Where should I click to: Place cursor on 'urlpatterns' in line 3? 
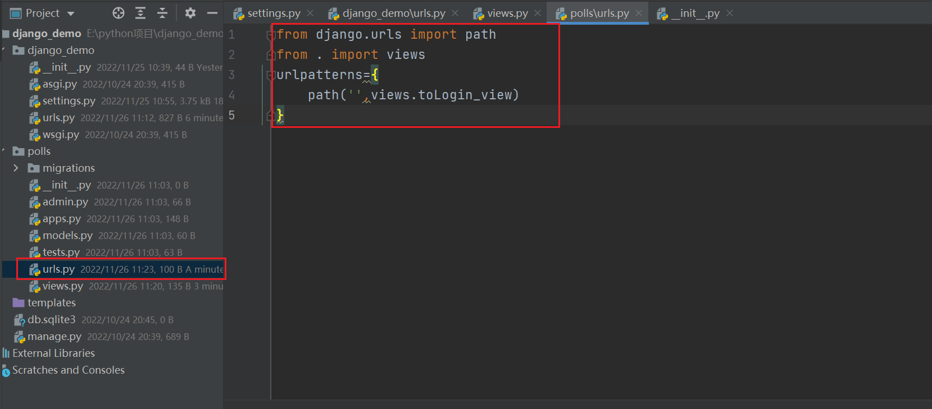[x=320, y=75]
